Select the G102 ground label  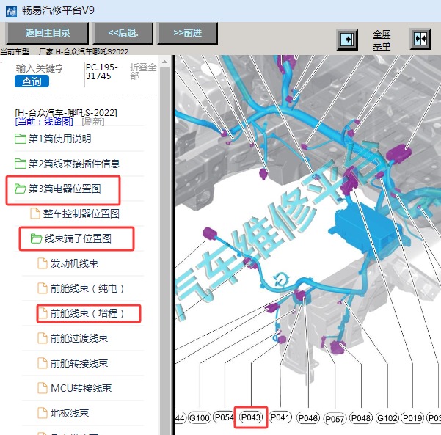click(387, 418)
